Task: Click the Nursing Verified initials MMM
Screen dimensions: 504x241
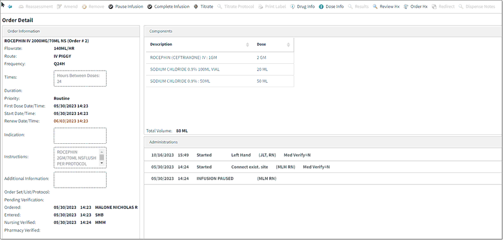Action: pyautogui.click(x=100, y=222)
